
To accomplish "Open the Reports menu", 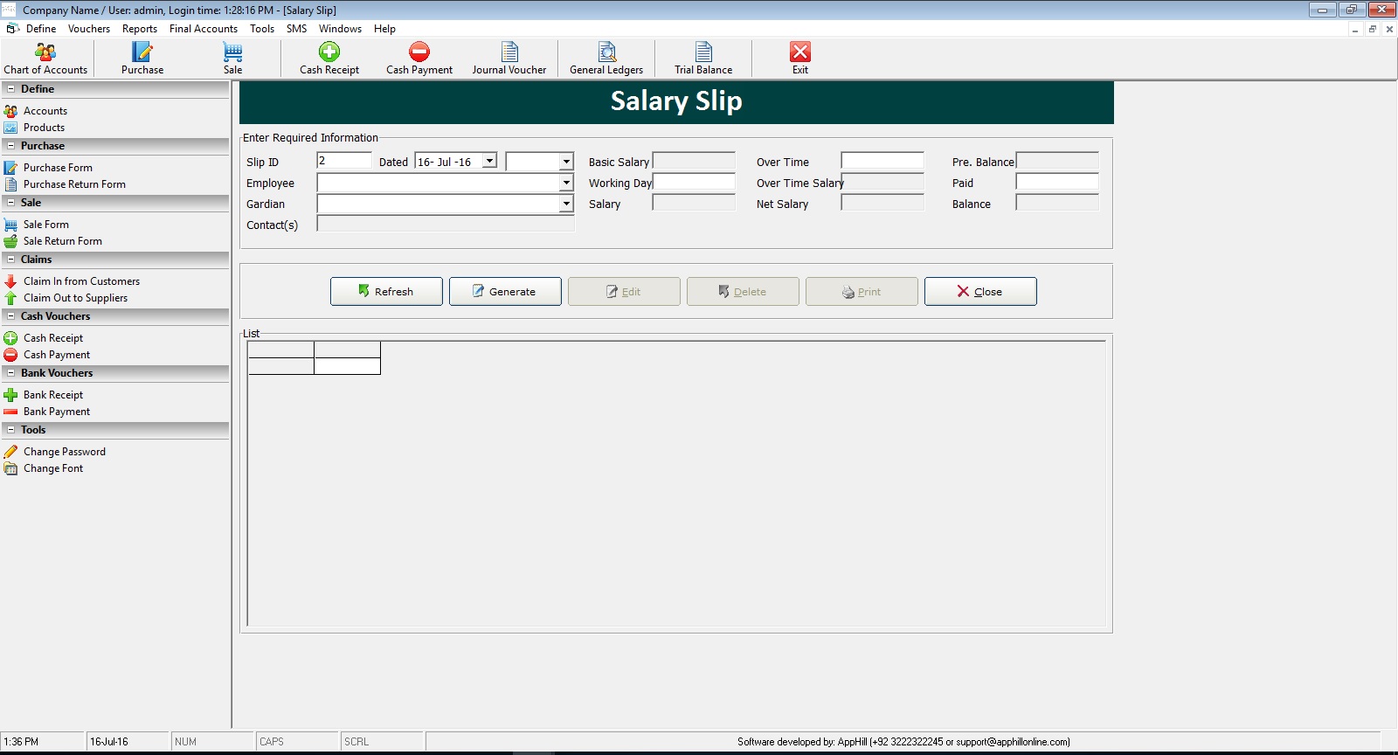I will coord(140,29).
